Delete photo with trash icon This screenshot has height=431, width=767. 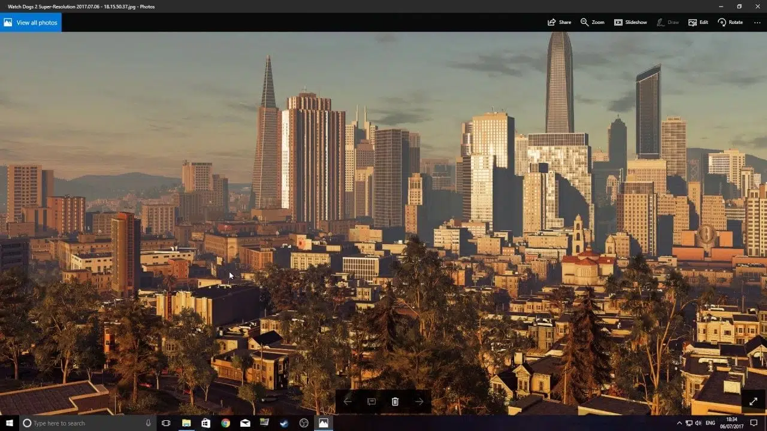tap(395, 402)
